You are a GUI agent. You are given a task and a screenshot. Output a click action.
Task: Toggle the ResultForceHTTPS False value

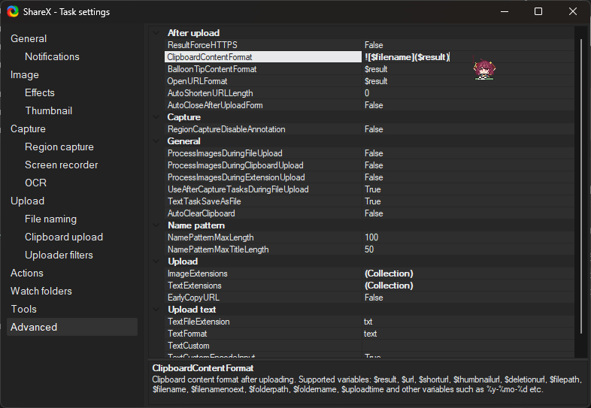(374, 45)
